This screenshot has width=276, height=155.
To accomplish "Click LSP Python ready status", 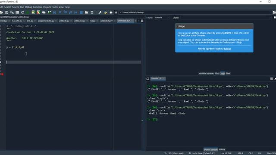I will [174, 153].
